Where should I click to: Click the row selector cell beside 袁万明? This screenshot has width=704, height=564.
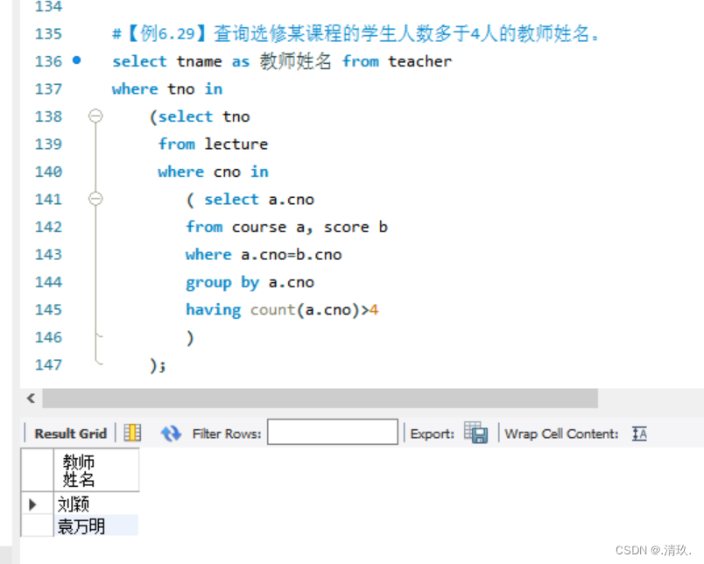point(38,525)
